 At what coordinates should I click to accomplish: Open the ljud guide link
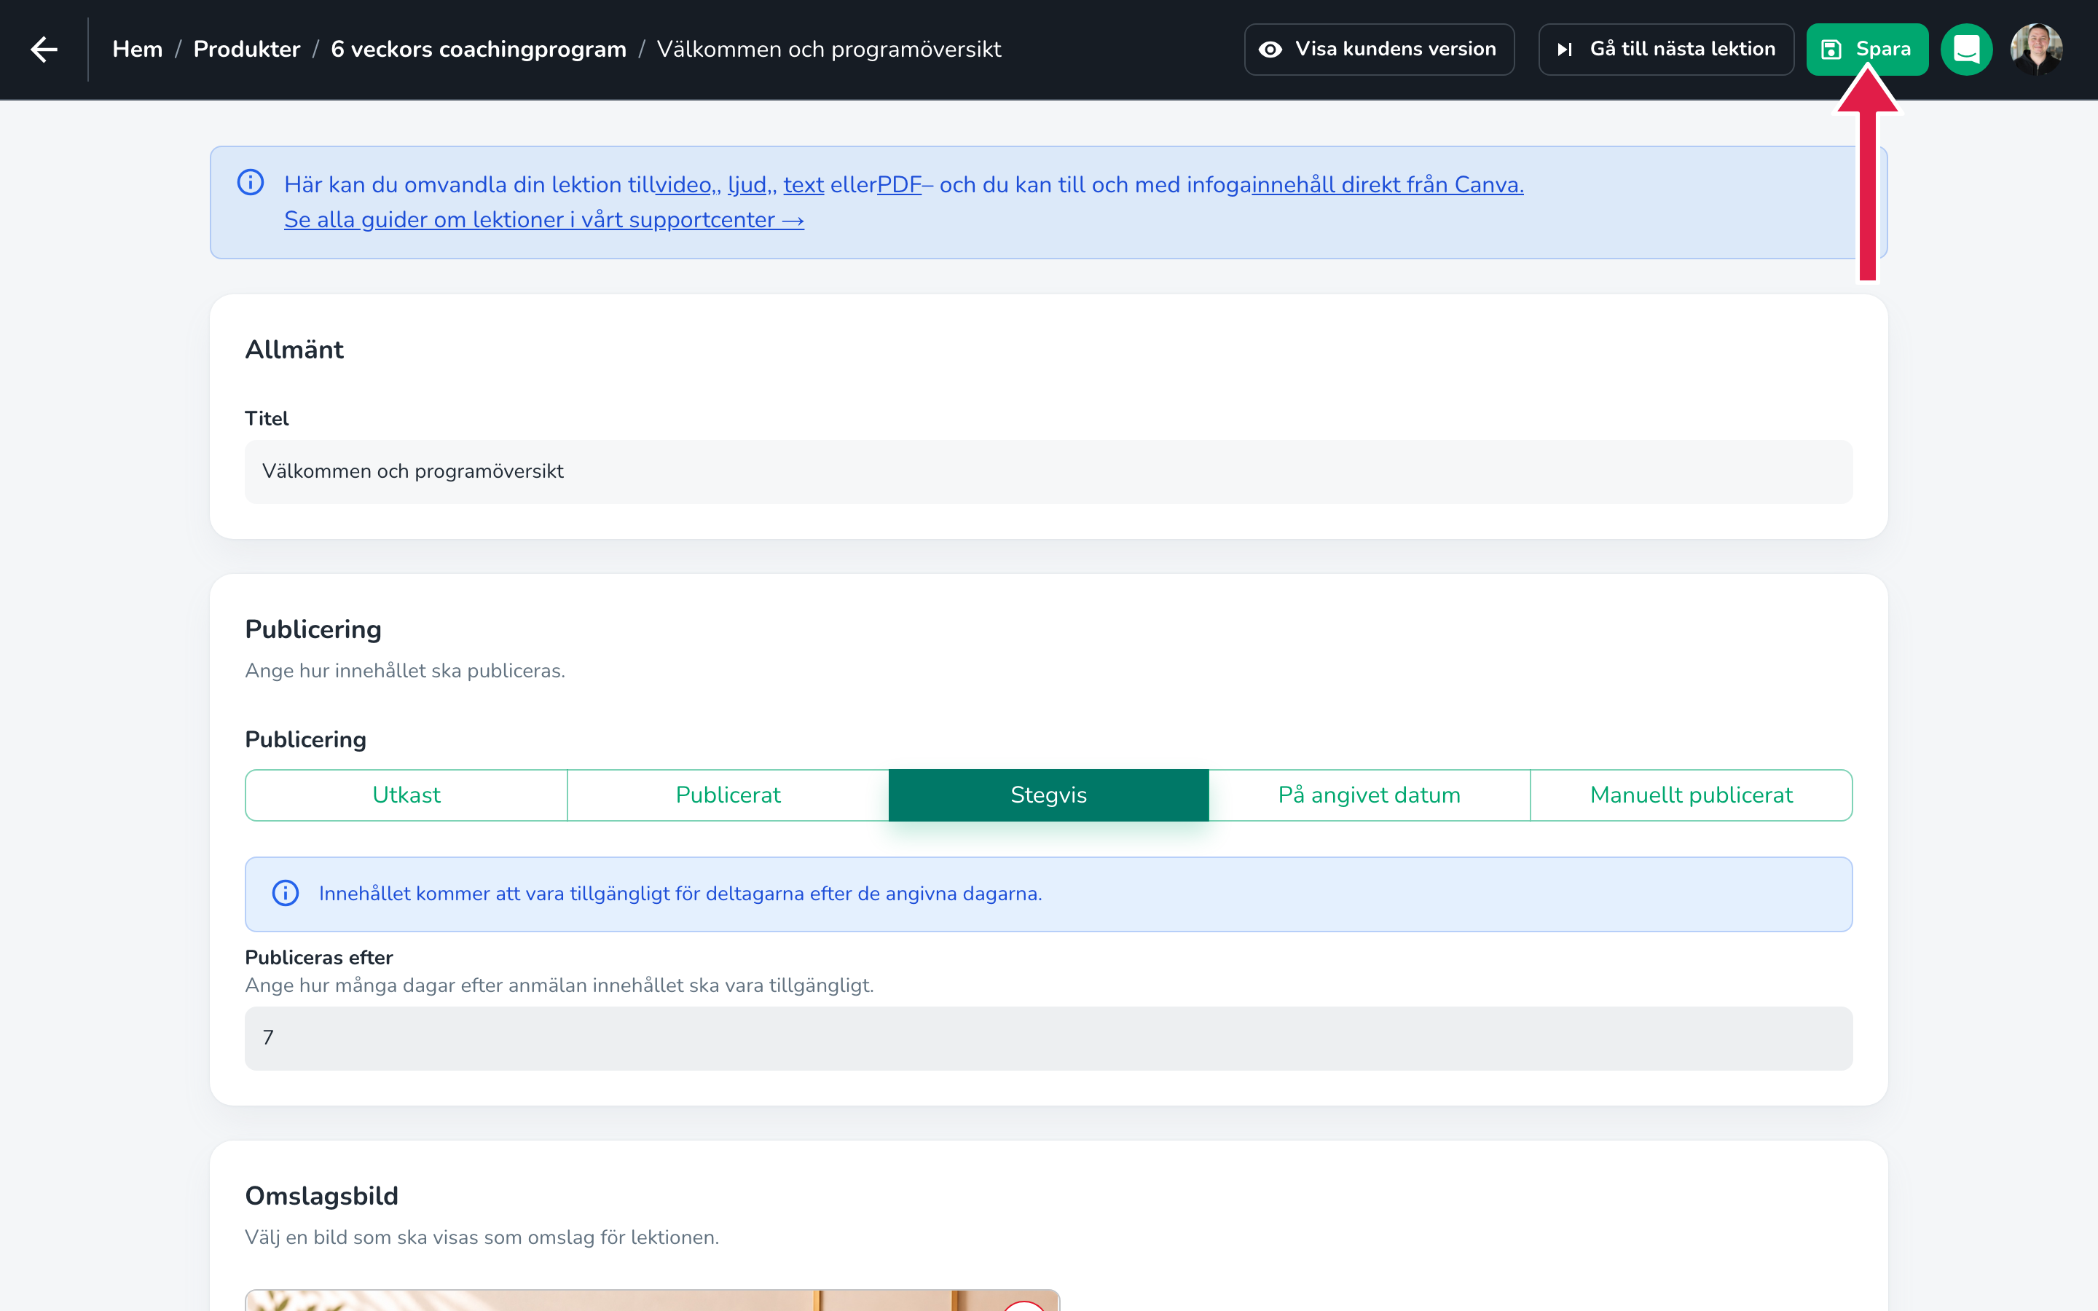click(747, 185)
